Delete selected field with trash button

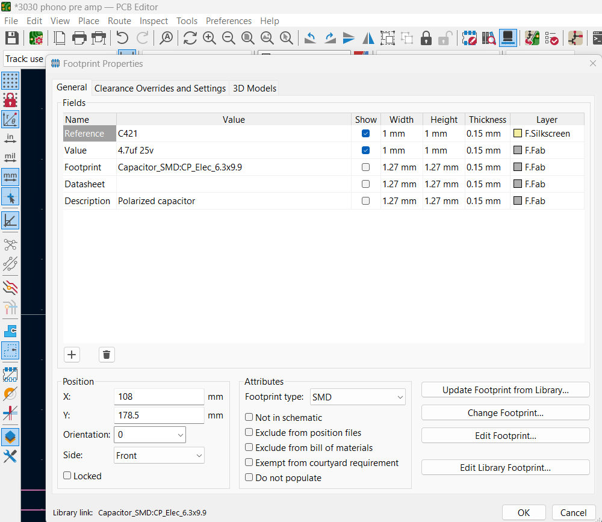tap(107, 355)
